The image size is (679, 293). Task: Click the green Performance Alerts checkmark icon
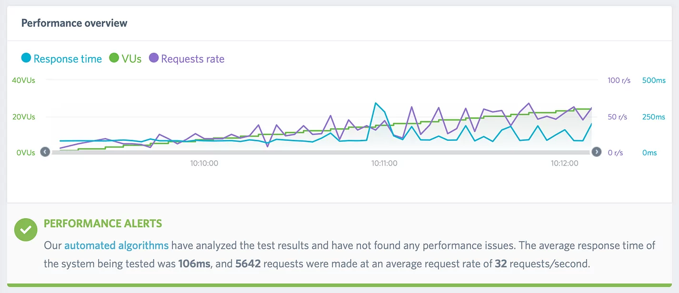coord(25,230)
